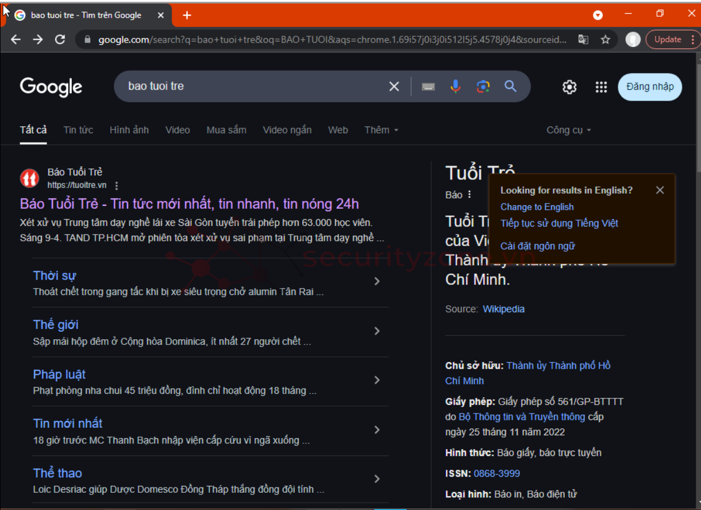Screen dimensions: 701x510
Task: Clear the search box with the X
Action: pyautogui.click(x=394, y=86)
